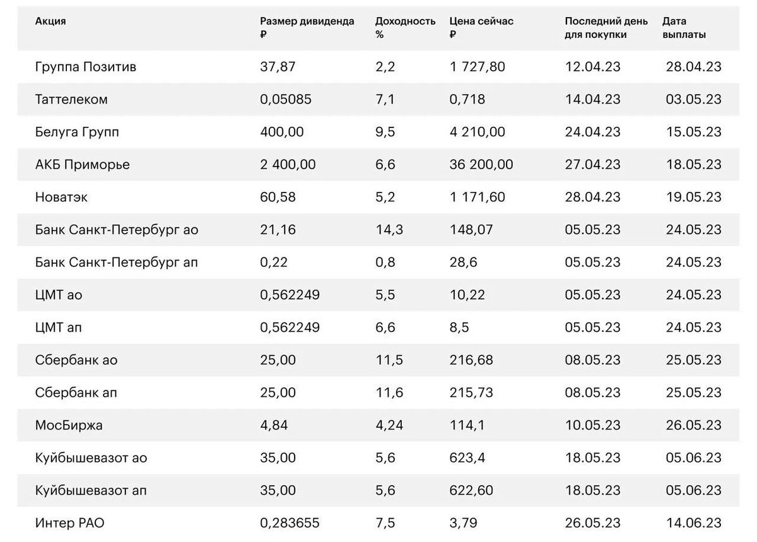Click the Акция column header
This screenshot has width=757, height=542.
[x=50, y=21]
